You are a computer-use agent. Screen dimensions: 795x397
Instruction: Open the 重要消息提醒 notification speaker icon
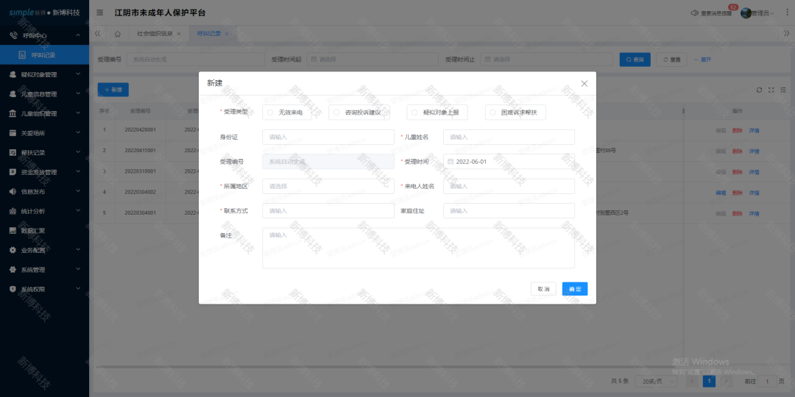[695, 13]
